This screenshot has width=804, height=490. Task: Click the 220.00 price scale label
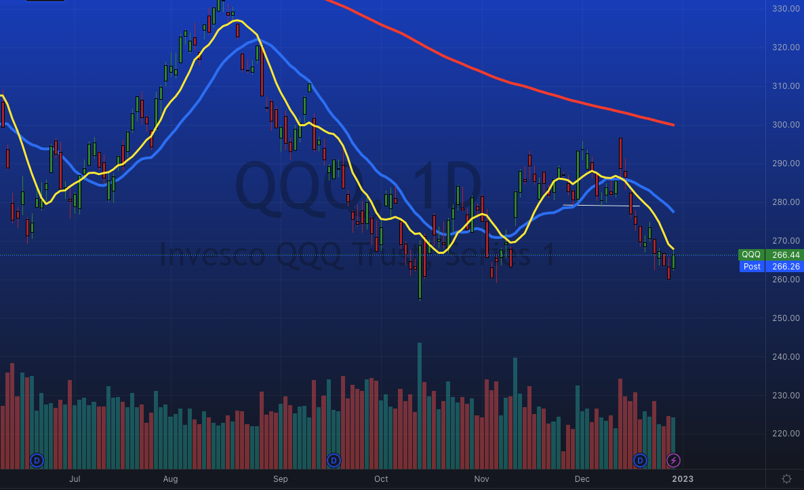pos(786,433)
